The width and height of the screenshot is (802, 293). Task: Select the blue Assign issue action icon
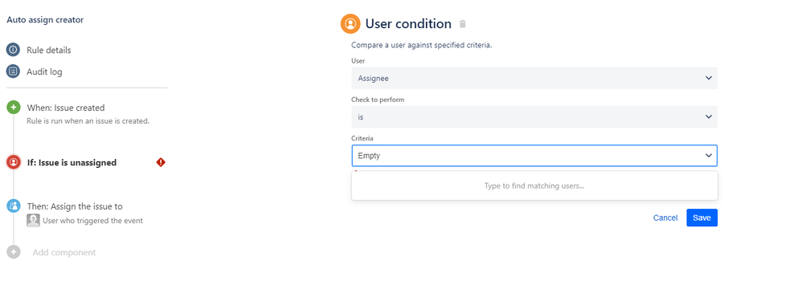coord(14,206)
